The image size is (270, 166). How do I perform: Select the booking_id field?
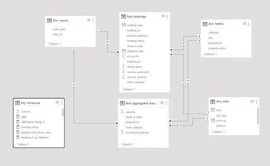coord(133,30)
